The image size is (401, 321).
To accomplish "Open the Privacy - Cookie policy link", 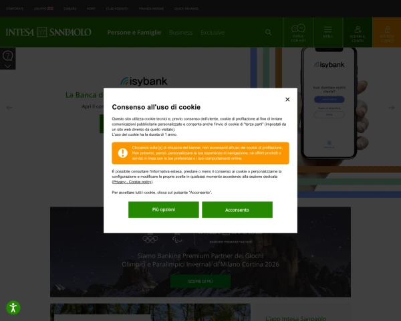I will [132, 182].
